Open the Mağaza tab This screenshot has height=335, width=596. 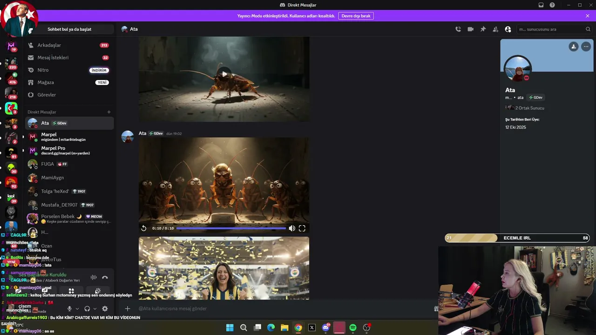[69, 82]
